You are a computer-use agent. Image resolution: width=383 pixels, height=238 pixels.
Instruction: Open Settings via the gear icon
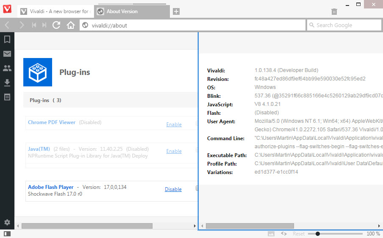pos(7,222)
